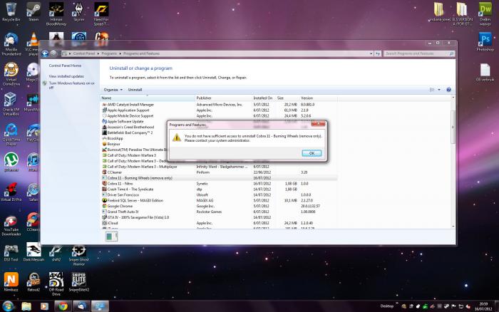Open the help icon in Programs toolbar
The height and width of the screenshot is (312, 499).
[448, 90]
